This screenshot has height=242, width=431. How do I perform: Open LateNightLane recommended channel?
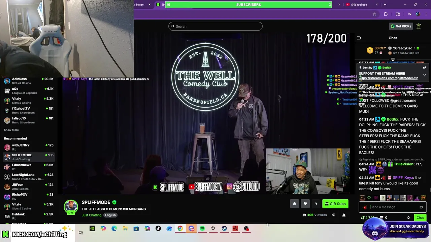tap(28, 177)
